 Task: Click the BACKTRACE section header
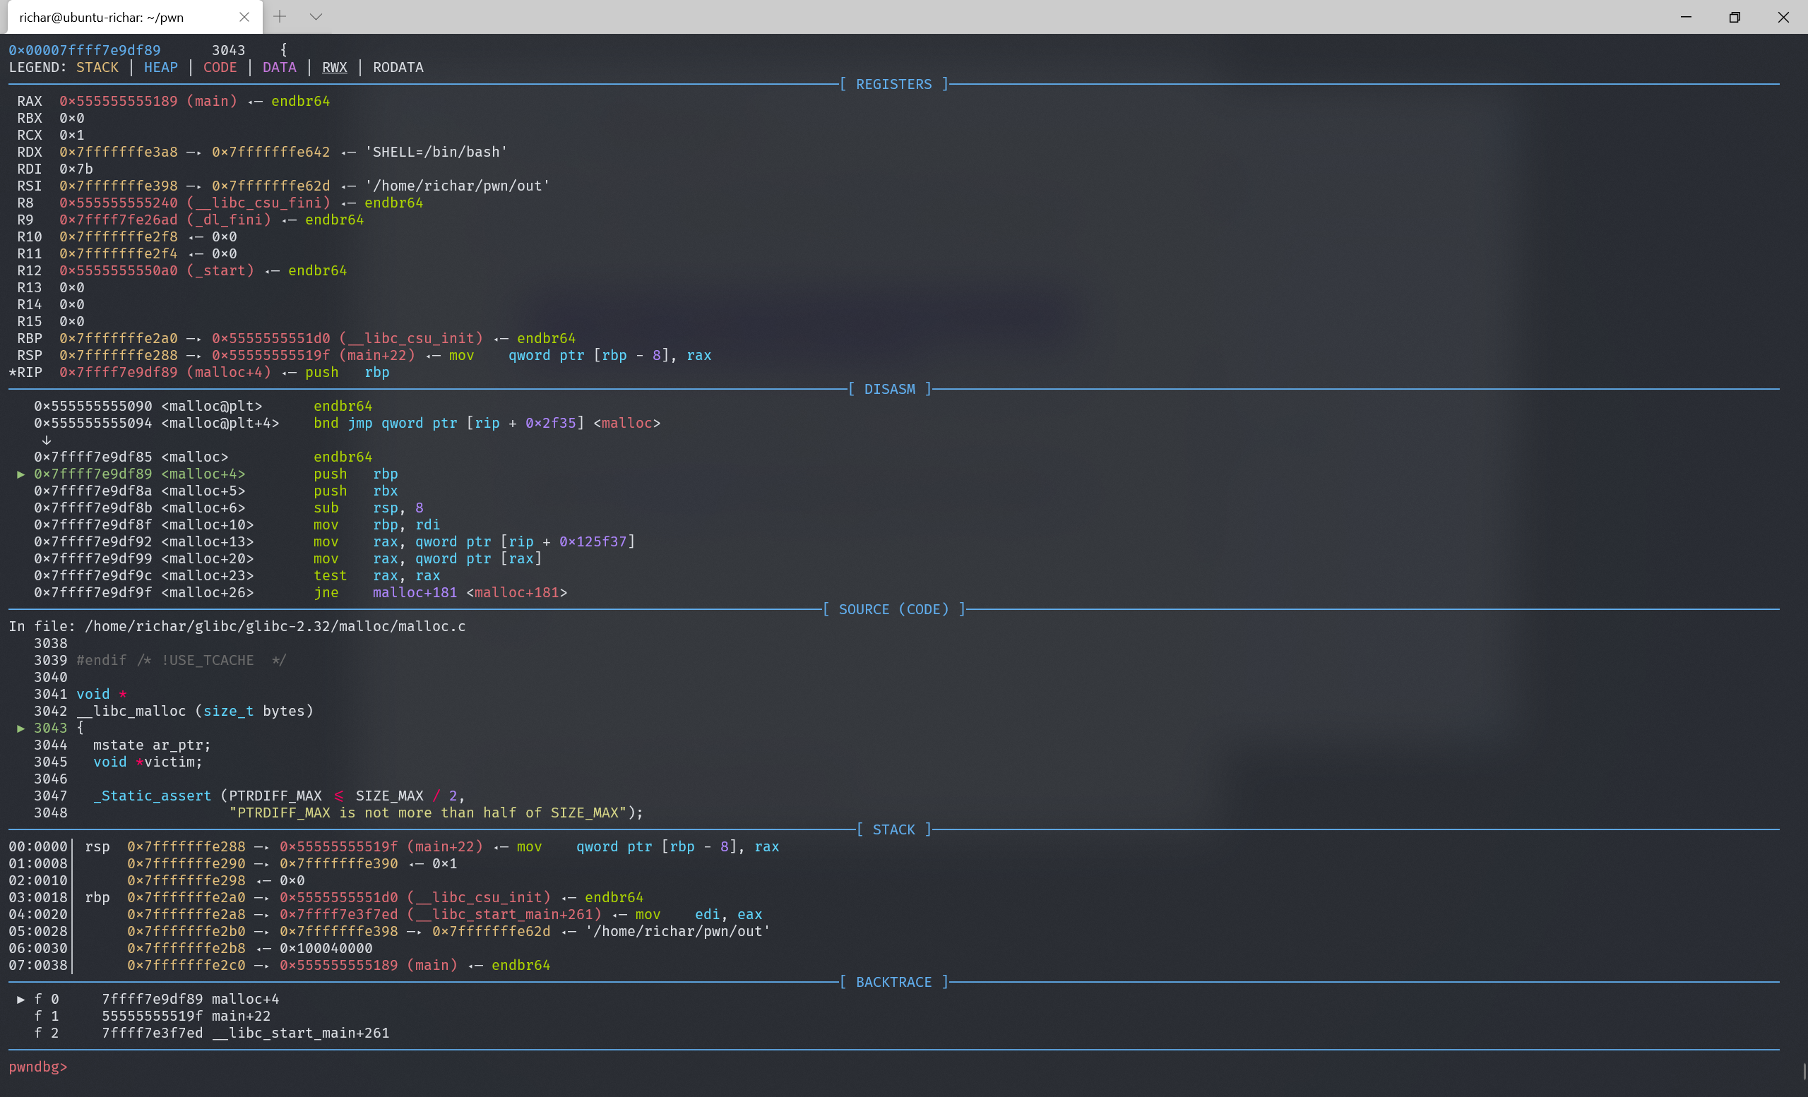point(893,982)
